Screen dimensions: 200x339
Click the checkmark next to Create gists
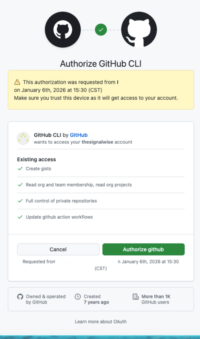pos(20,169)
